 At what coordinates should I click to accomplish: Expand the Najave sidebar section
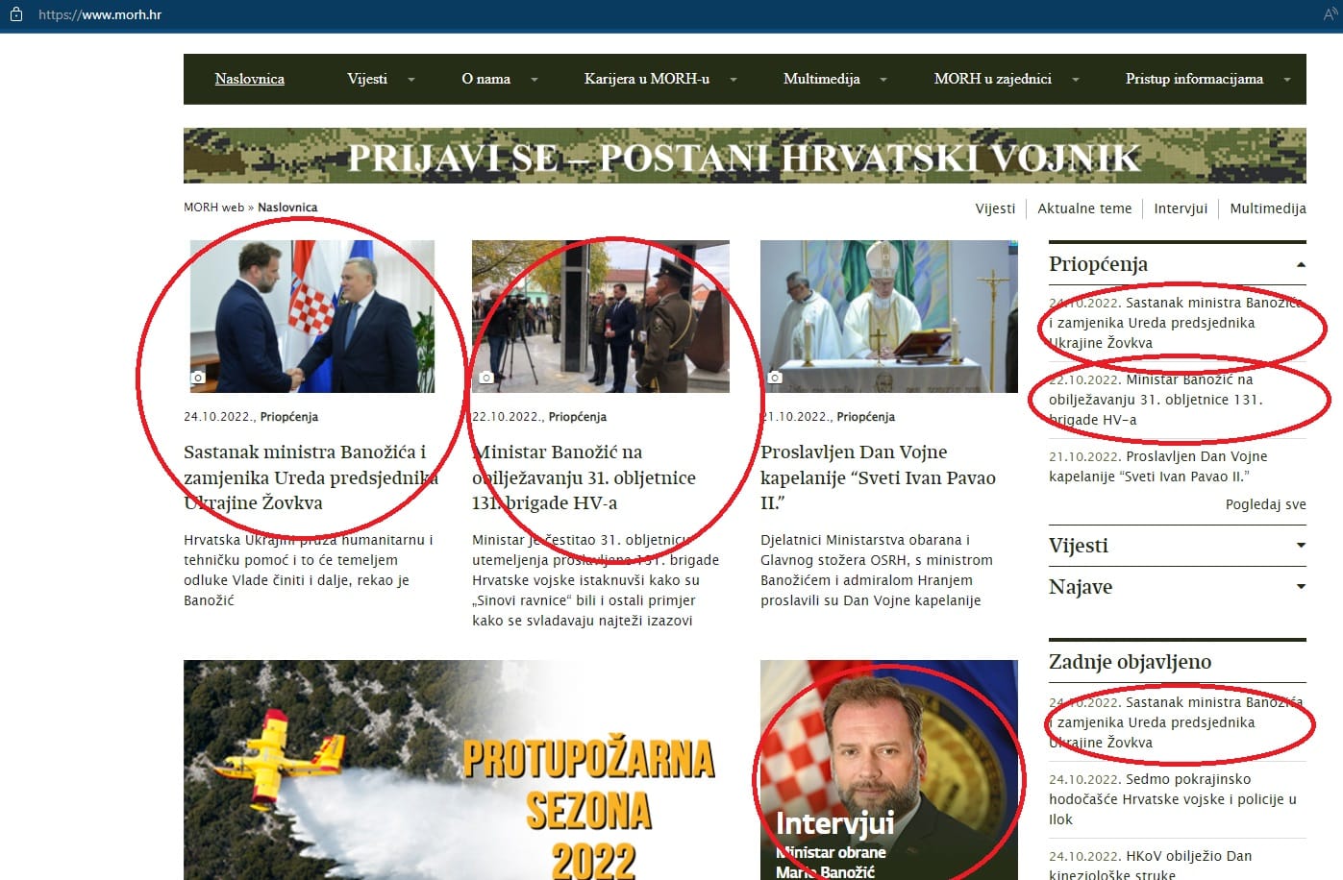coord(1301,587)
